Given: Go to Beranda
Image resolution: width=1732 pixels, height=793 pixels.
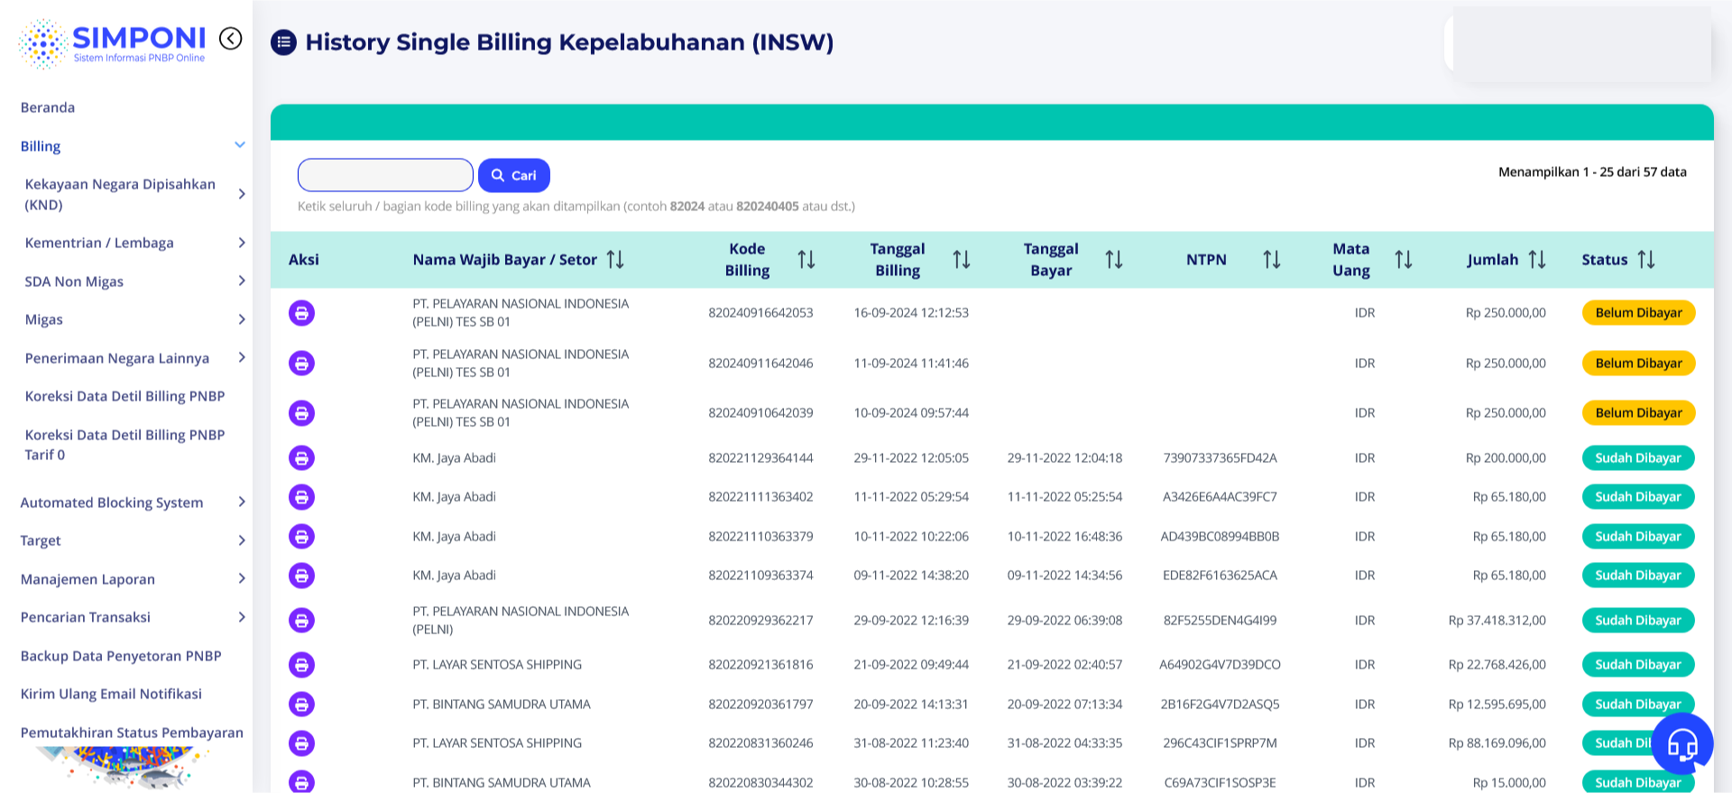Looking at the screenshot, I should 48,107.
